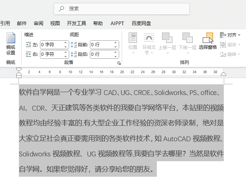
Task: Open the 视图 view tab
Action: pyautogui.click(x=55, y=23)
